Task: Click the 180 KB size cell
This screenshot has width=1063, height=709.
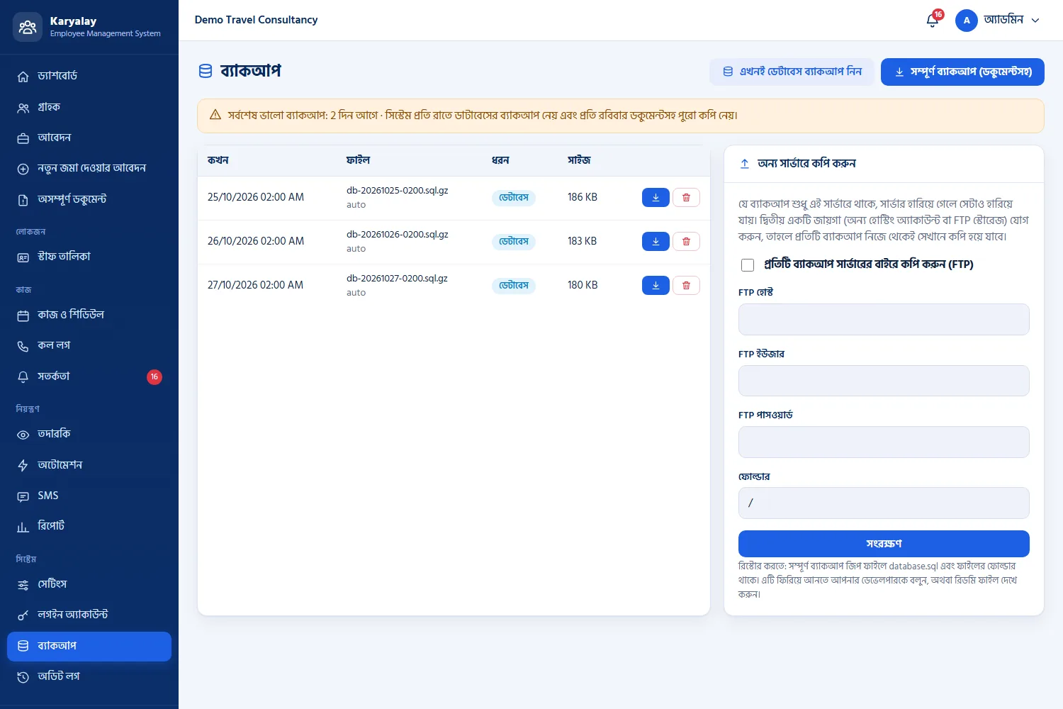Action: point(583,285)
